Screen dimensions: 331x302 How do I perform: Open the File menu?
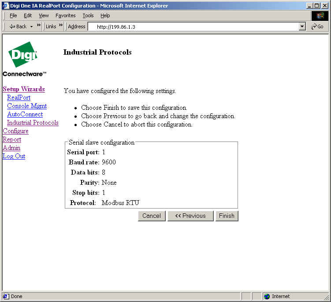(x=13, y=15)
